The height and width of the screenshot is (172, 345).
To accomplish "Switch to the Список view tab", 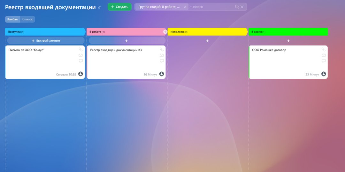I will point(27,19).
